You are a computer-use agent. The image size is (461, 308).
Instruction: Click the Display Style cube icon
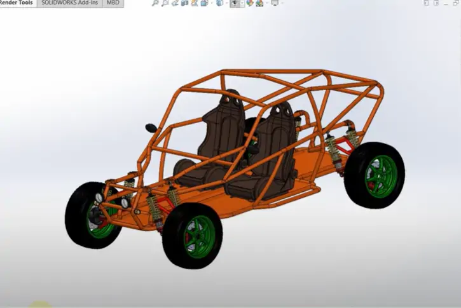(219, 3)
